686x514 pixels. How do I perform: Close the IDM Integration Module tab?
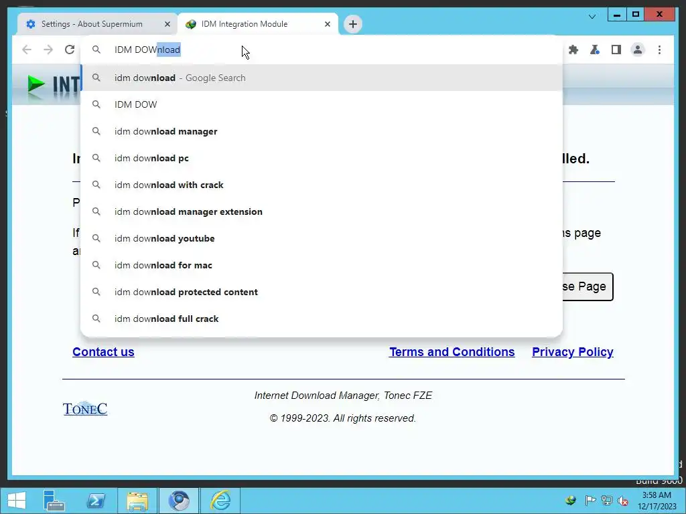coord(327,24)
